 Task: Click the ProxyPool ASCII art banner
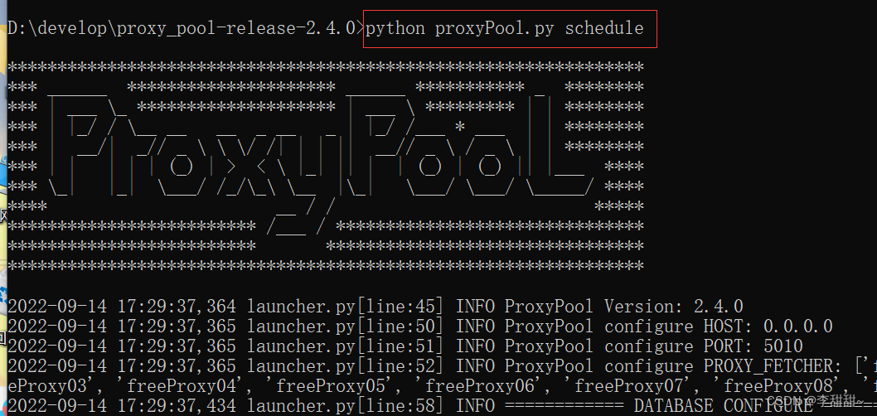pyautogui.click(x=326, y=167)
